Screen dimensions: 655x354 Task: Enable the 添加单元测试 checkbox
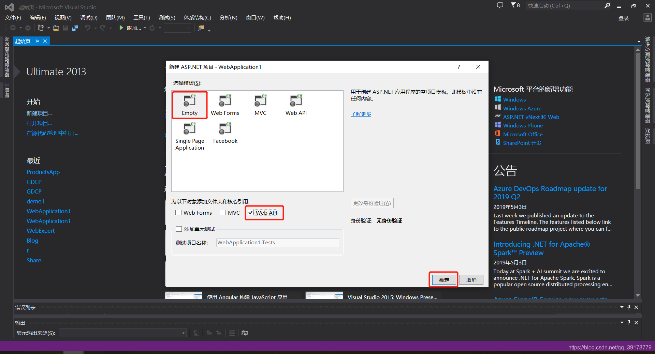[x=178, y=229]
